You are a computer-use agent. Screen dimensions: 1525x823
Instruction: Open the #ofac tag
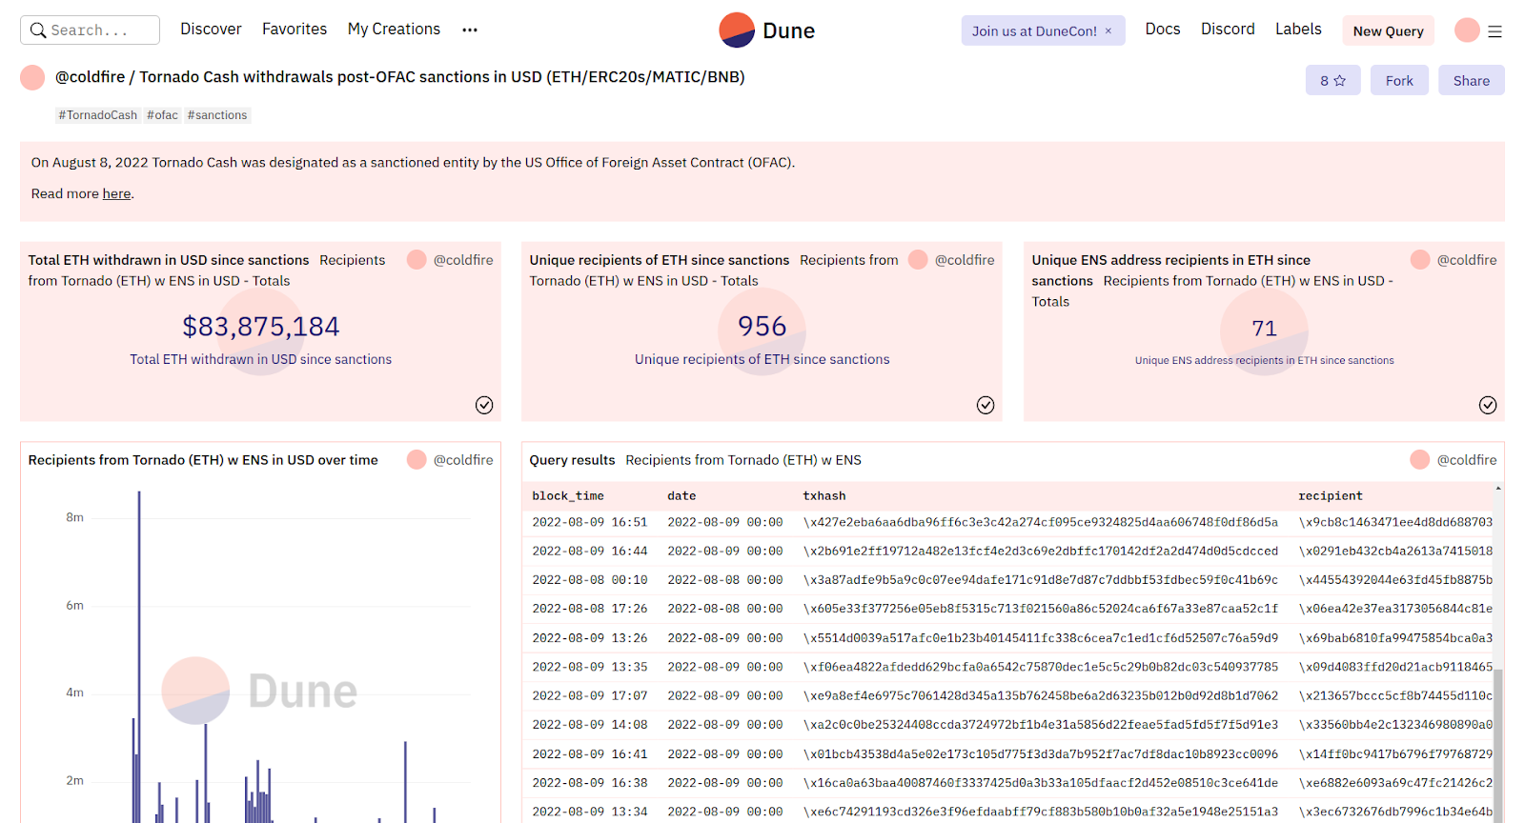tap(162, 115)
